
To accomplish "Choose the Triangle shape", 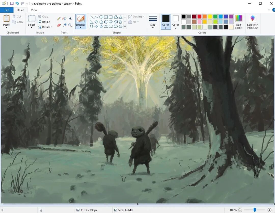I will pos(120,17).
